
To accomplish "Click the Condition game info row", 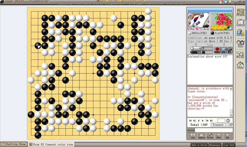I will 210,38.
